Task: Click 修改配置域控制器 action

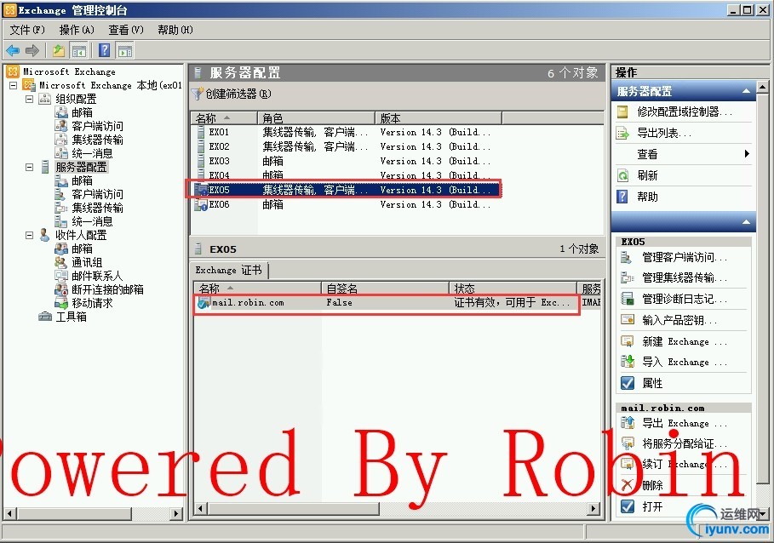Action: point(685,112)
